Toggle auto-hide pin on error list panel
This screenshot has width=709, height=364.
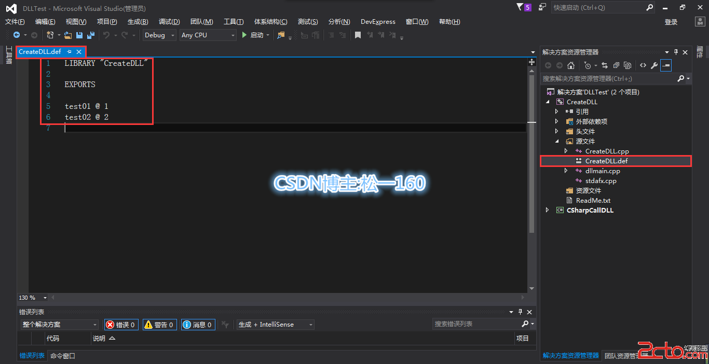[521, 312]
